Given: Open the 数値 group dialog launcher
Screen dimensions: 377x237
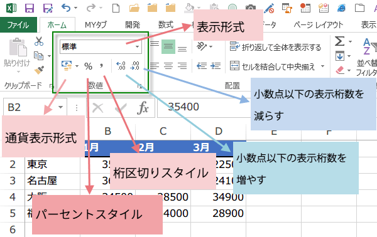Looking at the screenshot, I should coord(139,86).
